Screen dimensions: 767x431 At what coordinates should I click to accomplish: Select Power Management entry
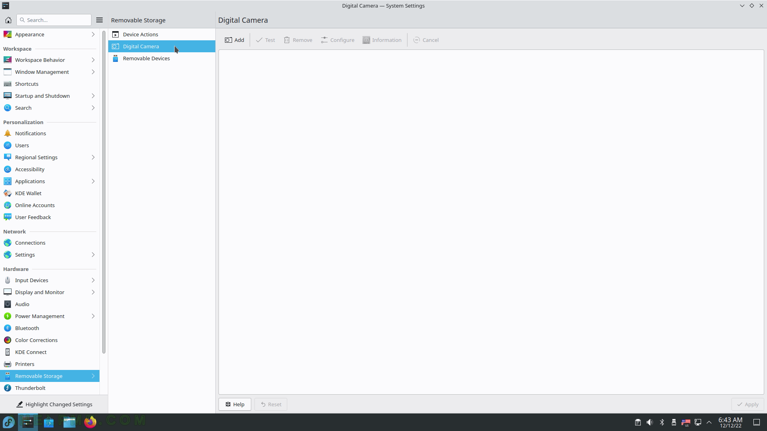click(50, 316)
